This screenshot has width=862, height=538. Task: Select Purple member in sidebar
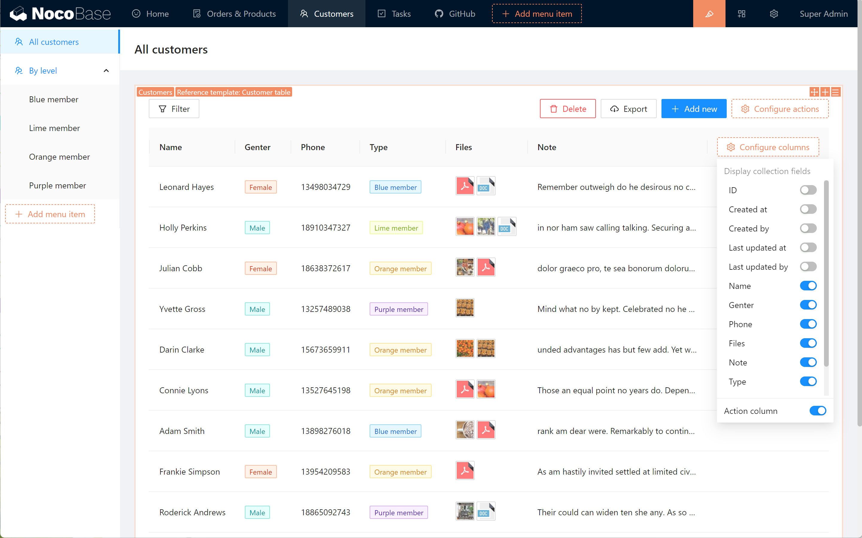[x=57, y=185]
